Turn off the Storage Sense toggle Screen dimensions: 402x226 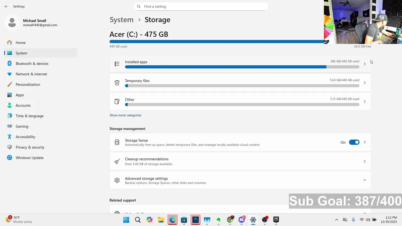point(354,142)
